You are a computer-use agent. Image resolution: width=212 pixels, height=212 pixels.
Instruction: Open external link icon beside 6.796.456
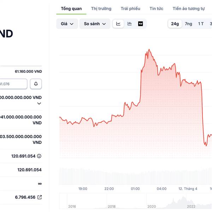(x=40, y=197)
